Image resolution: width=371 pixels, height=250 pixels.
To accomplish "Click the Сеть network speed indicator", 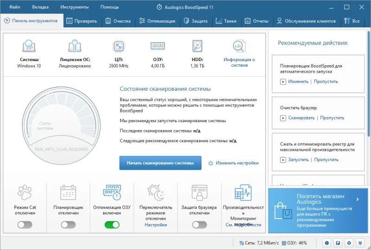I will pyautogui.click(x=259, y=243).
